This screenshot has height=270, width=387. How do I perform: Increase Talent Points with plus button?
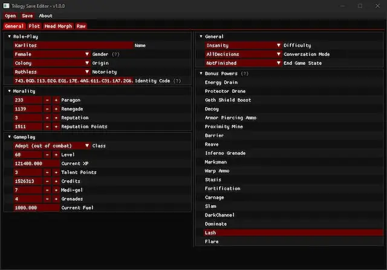tap(56, 172)
